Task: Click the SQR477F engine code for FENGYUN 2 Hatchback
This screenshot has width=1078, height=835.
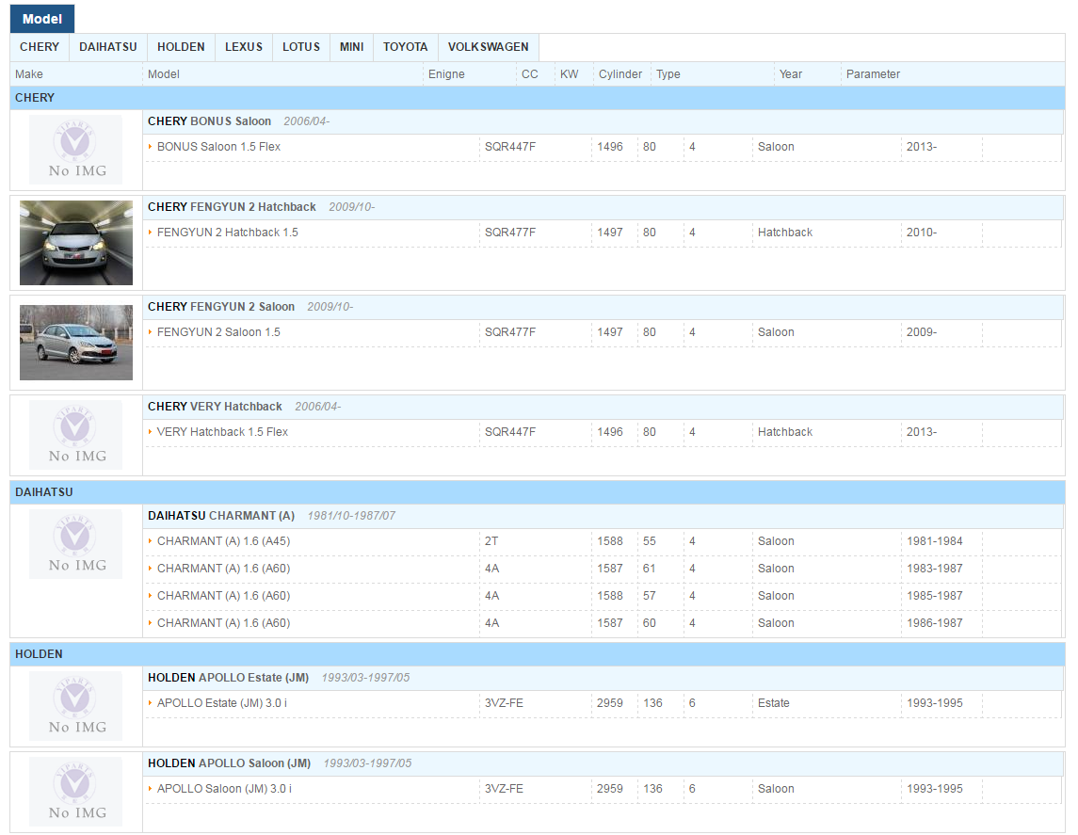Action: (x=510, y=233)
